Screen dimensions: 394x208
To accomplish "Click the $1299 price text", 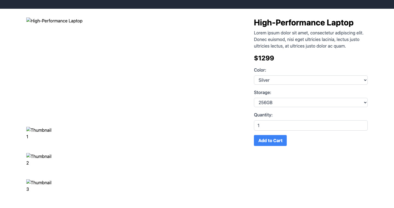I will [x=264, y=58].
